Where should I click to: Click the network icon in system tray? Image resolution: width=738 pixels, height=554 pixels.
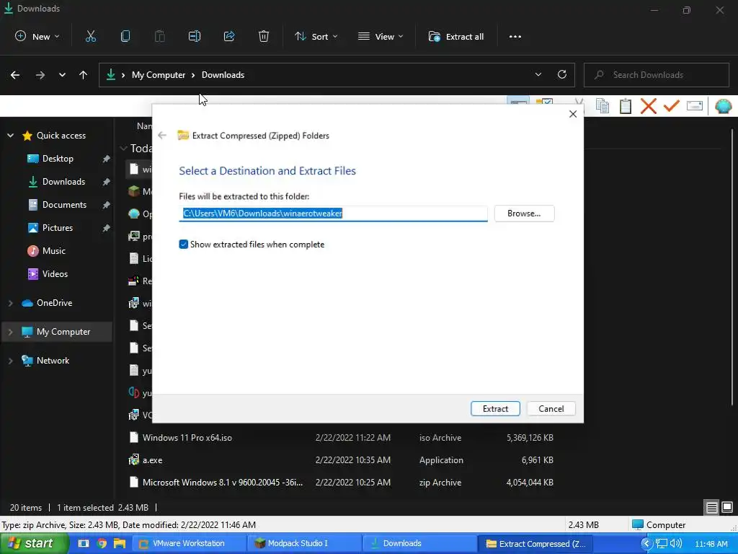click(662, 543)
